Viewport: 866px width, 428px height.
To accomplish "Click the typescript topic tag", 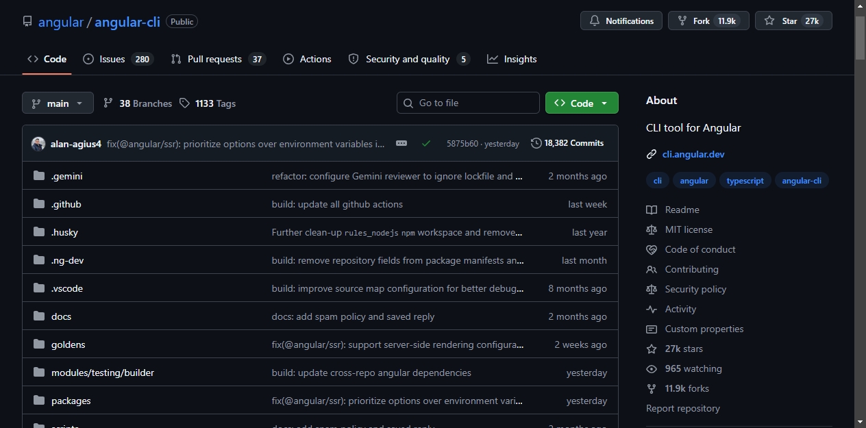I will (745, 181).
